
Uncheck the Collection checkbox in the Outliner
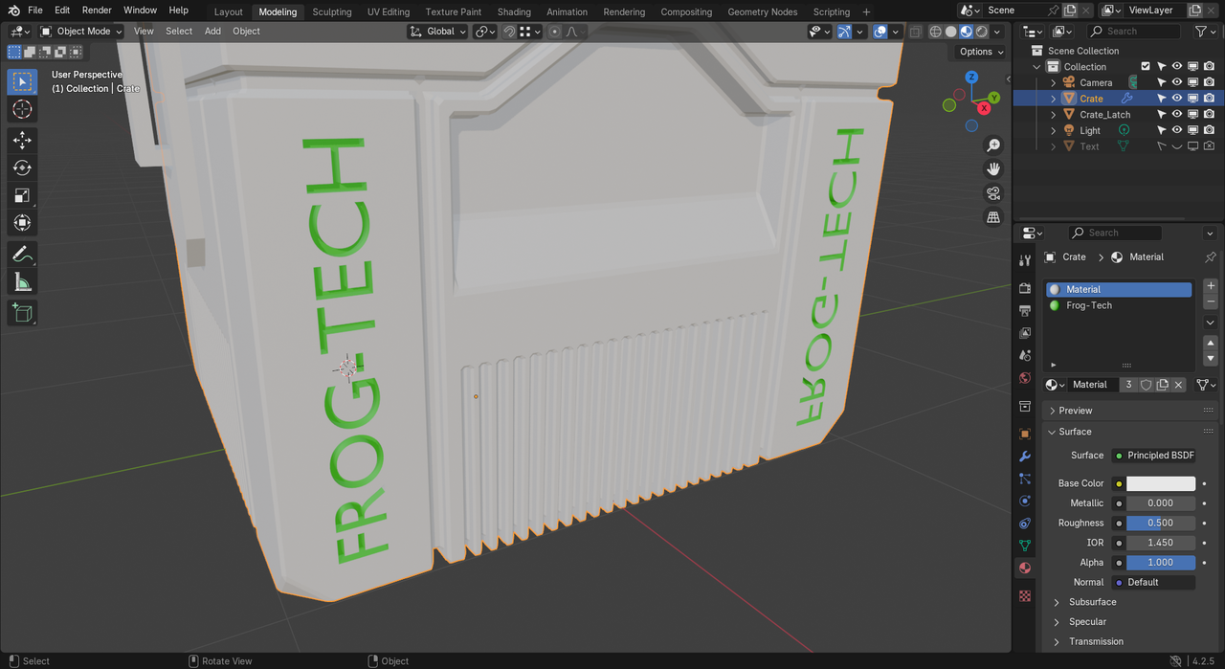1146,66
